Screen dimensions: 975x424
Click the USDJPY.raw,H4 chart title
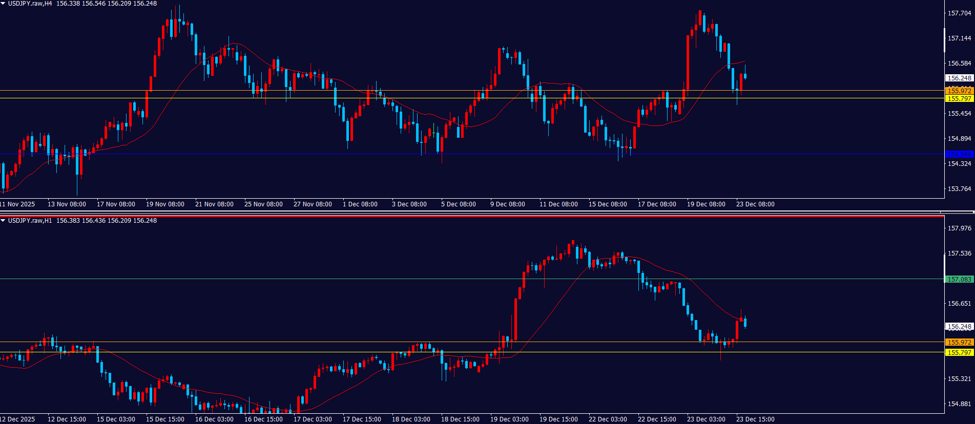tap(30, 4)
